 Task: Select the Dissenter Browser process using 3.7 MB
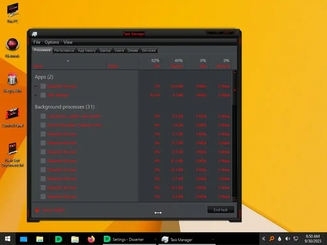tap(62, 179)
